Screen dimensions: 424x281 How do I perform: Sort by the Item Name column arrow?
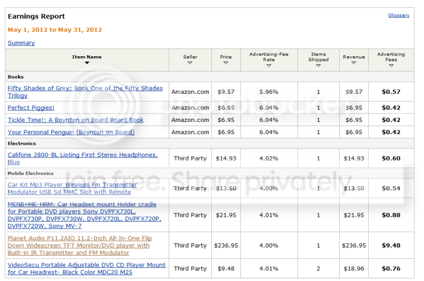tap(87, 63)
